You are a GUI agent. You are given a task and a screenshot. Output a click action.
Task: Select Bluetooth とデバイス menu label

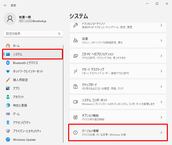click(x=25, y=63)
